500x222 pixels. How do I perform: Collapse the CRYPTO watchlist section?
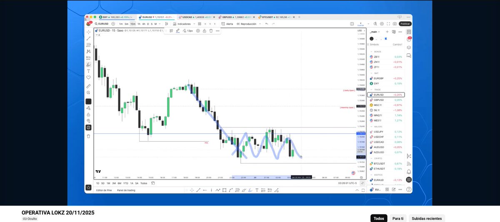point(372,158)
